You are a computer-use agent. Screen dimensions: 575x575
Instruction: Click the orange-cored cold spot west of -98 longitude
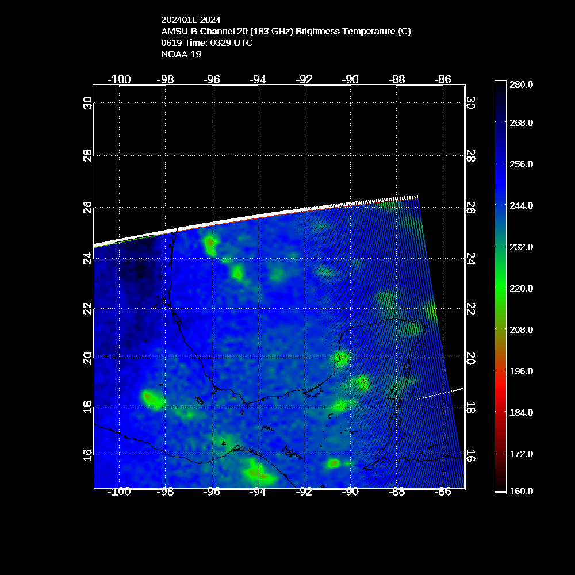pyautogui.click(x=151, y=397)
